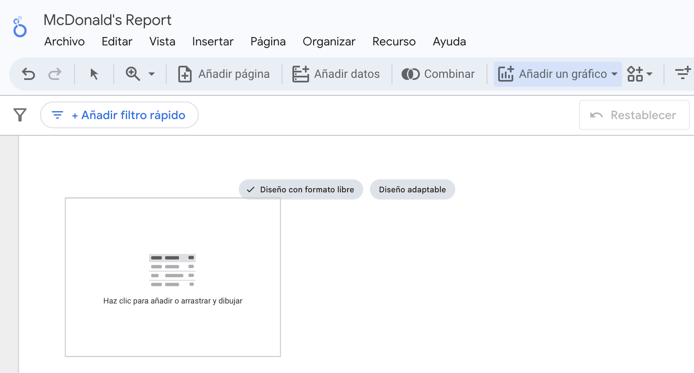Image resolution: width=694 pixels, height=373 pixels.
Task: Select the Diseño con formato libre option
Action: coord(301,189)
